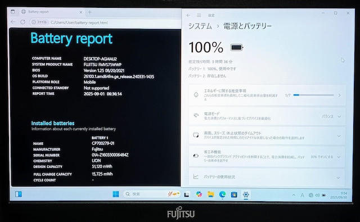Click the 1/7 energy recommendations progress bar
The width and height of the screenshot is (360, 222).
coord(313,95)
